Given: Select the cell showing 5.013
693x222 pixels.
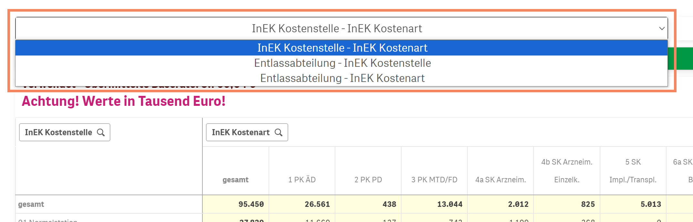Looking at the screenshot, I should point(650,204).
